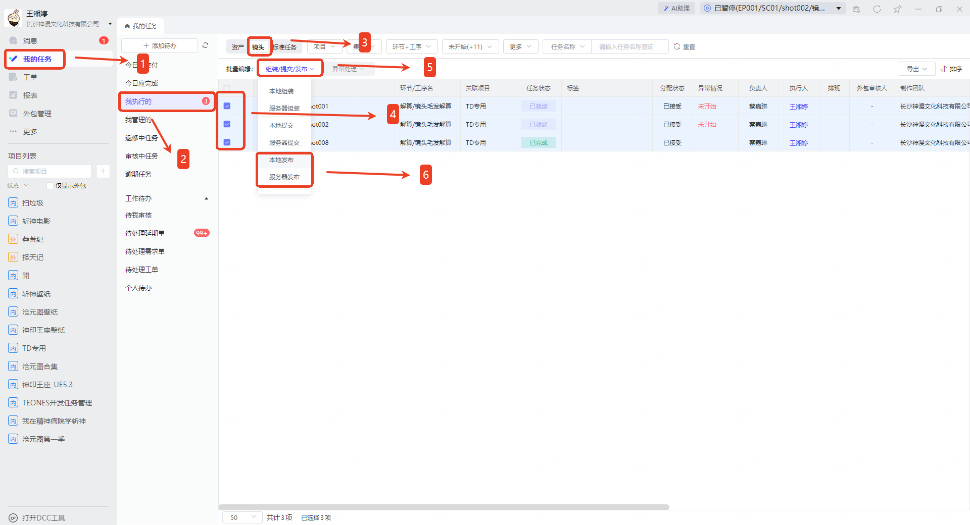Viewport: 970px width, 525px height.
Task: Click the 请输入任务名称查询 search field
Action: (629, 46)
